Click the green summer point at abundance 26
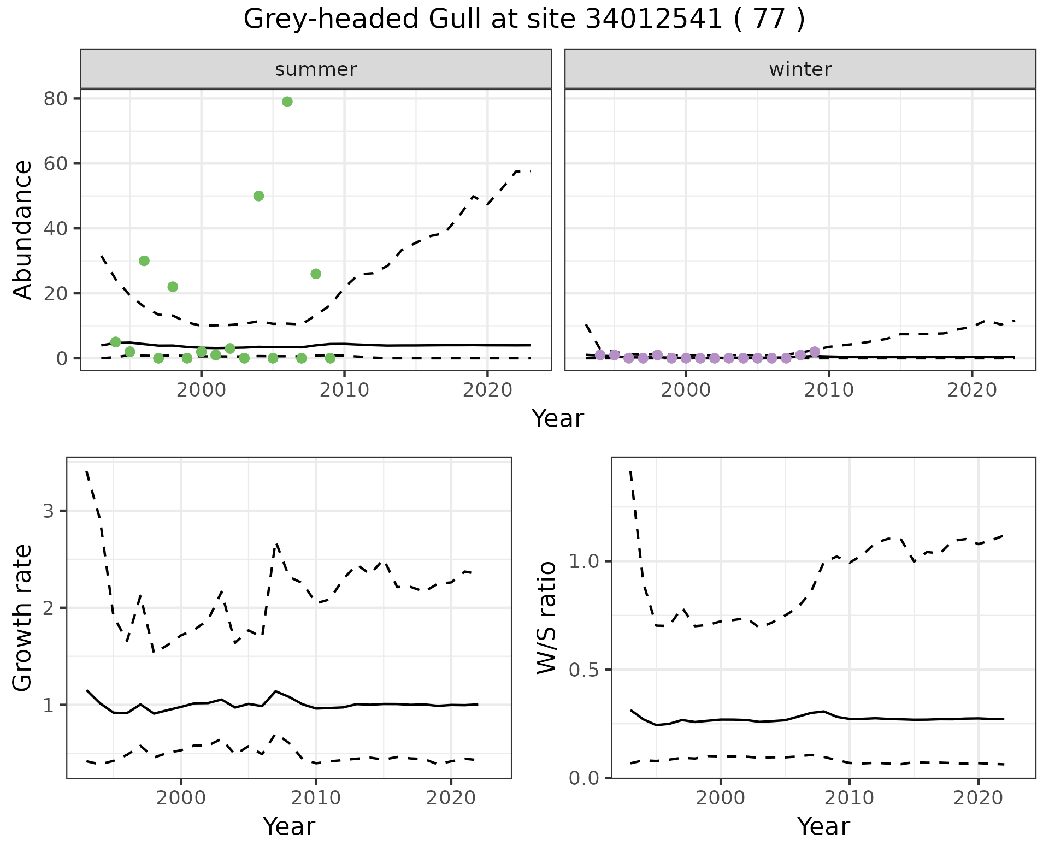Image resolution: width=1049 pixels, height=852 pixels. click(316, 274)
